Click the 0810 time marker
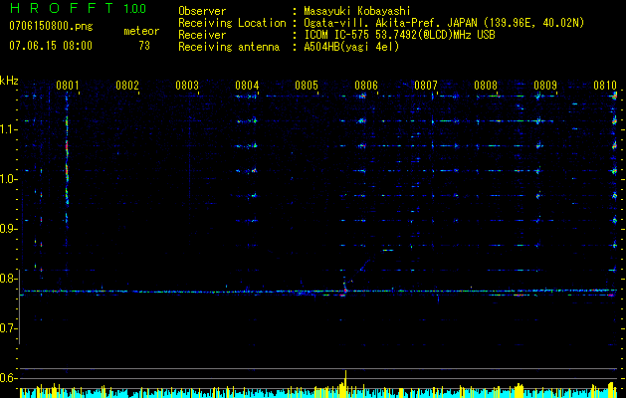Viewport: 626px width, 398px height. 605,86
